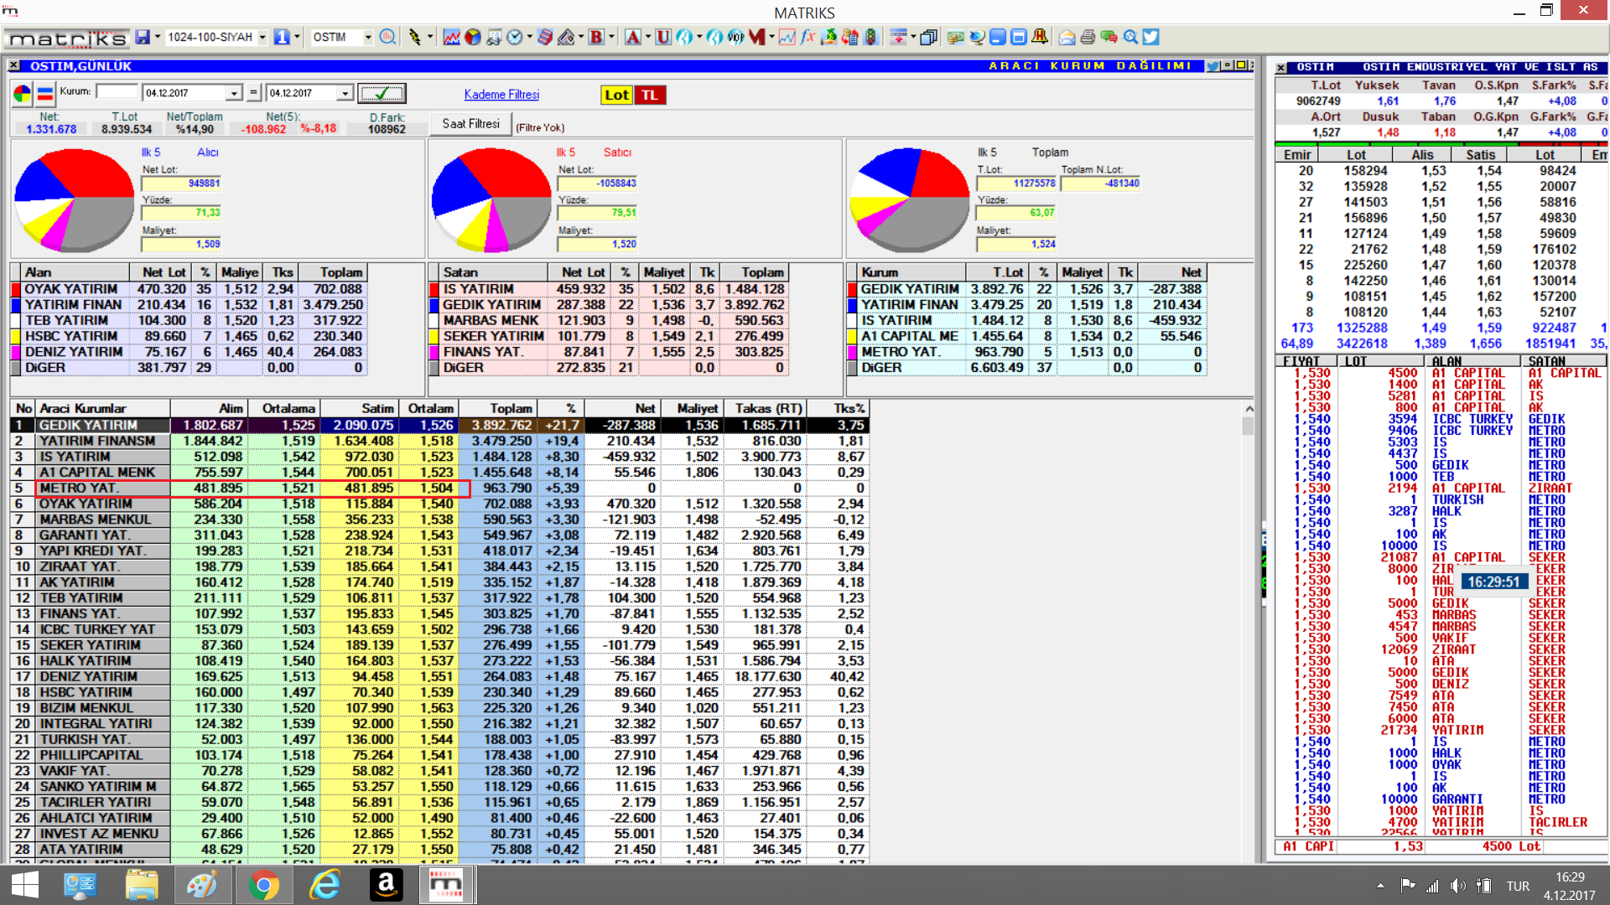Open the Kademe Filtresi link
1610x905 pixels.
click(501, 95)
